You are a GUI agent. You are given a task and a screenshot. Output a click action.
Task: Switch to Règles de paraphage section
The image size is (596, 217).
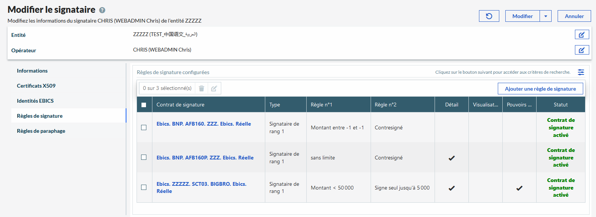41,131
